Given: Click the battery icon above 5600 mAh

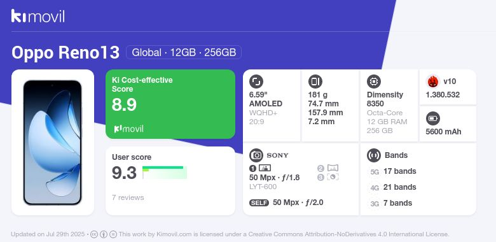Looking at the screenshot, I should pos(433,119).
